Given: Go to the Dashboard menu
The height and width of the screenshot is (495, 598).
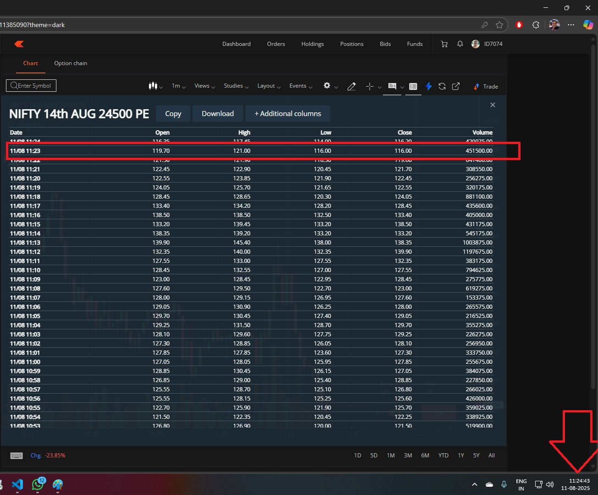Looking at the screenshot, I should pos(237,44).
